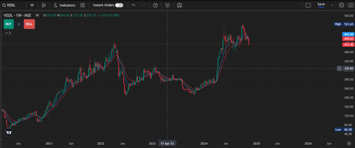This screenshot has height=148, width=355.
Task: Click the blue 462.02 price label
Action: pyautogui.click(x=348, y=34)
